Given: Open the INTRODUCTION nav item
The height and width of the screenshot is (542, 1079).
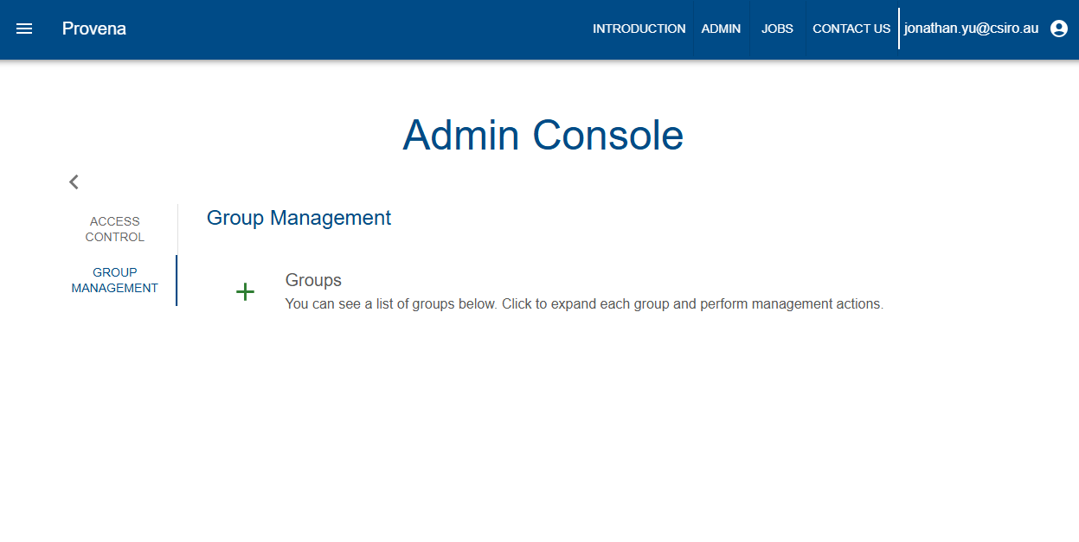Looking at the screenshot, I should pyautogui.click(x=639, y=29).
